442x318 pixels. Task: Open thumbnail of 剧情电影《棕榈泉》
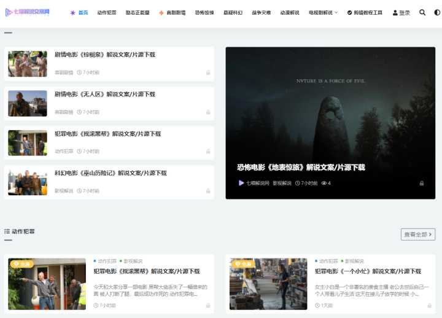[x=28, y=64]
